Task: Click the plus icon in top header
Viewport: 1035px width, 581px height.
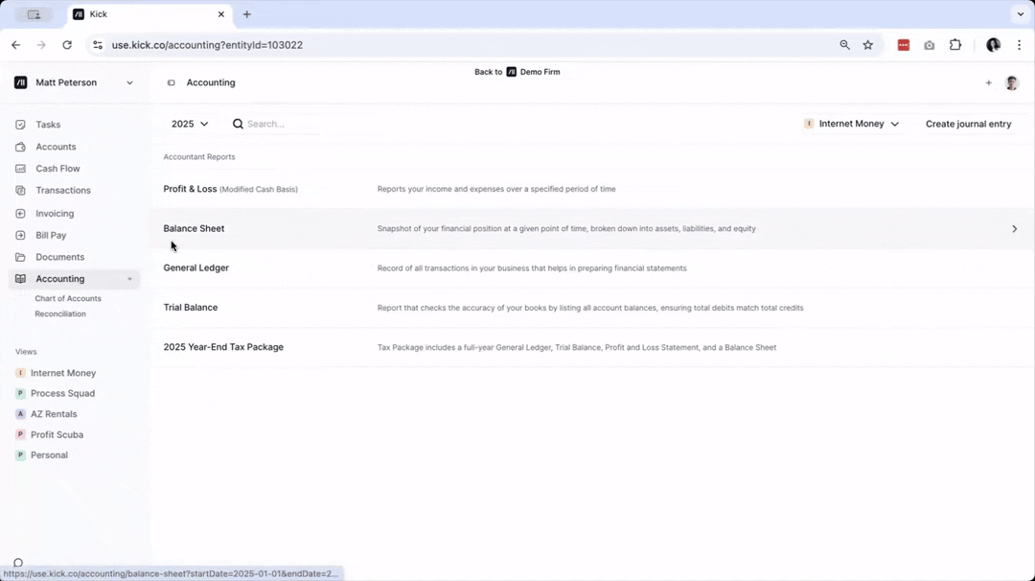Action: click(x=988, y=83)
